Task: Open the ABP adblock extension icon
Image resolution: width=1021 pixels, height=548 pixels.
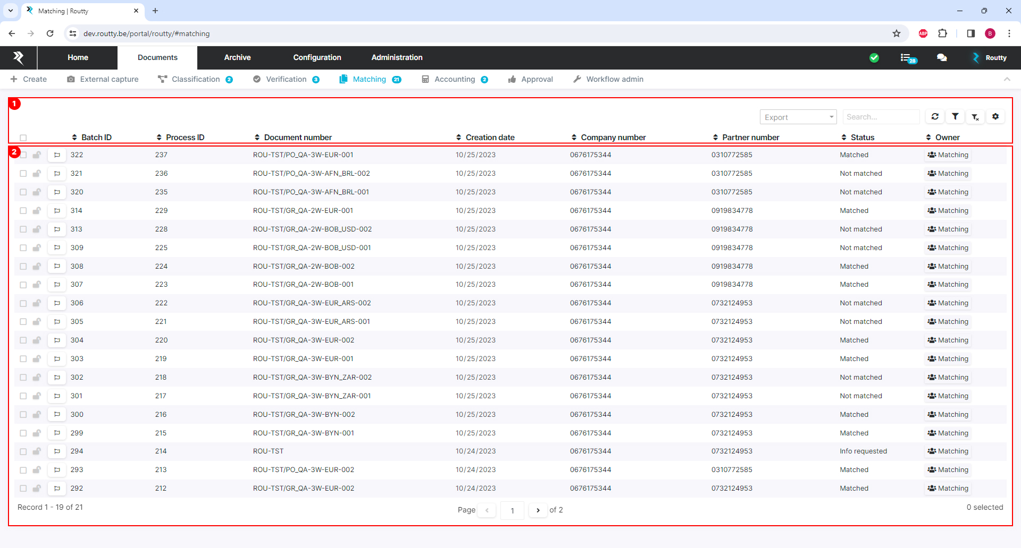Action: (x=923, y=33)
